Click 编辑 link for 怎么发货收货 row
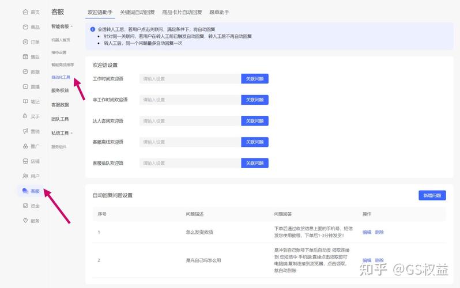 point(367,232)
